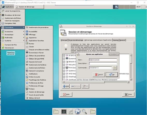Screen dimensions: 147x115
Task: Click the Peaufinage des fenêtres icon
Action: 27,80
